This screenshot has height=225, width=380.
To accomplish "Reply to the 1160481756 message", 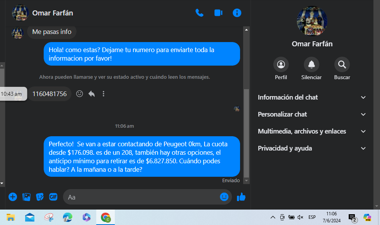I will point(92,94).
